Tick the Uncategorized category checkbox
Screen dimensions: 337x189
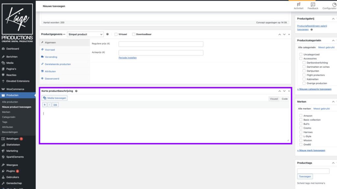coord(301,54)
